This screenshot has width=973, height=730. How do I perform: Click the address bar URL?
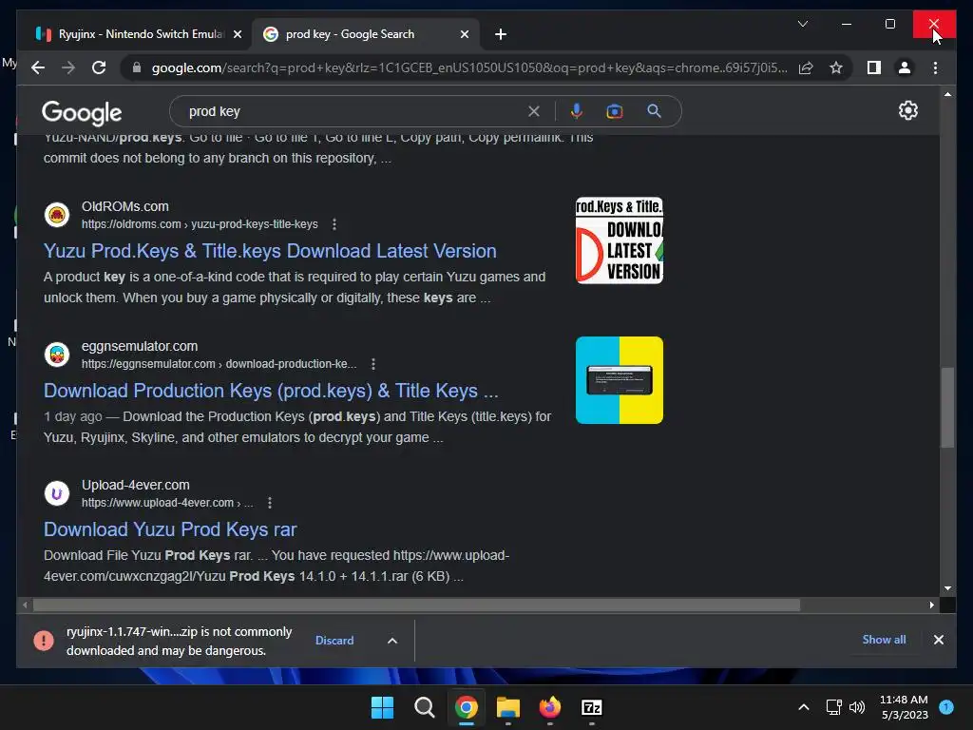coord(469,67)
